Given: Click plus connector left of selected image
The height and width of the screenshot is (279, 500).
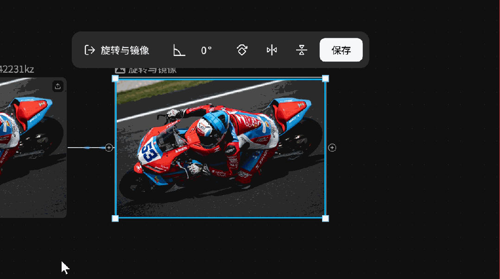Looking at the screenshot, I should click(109, 148).
